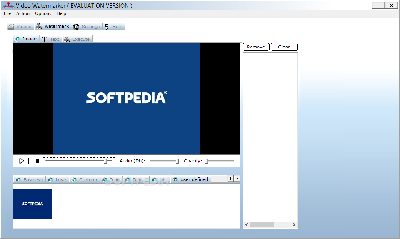The height and width of the screenshot is (239, 400).
Task: Switch to the Videos tab
Action: coord(20,27)
